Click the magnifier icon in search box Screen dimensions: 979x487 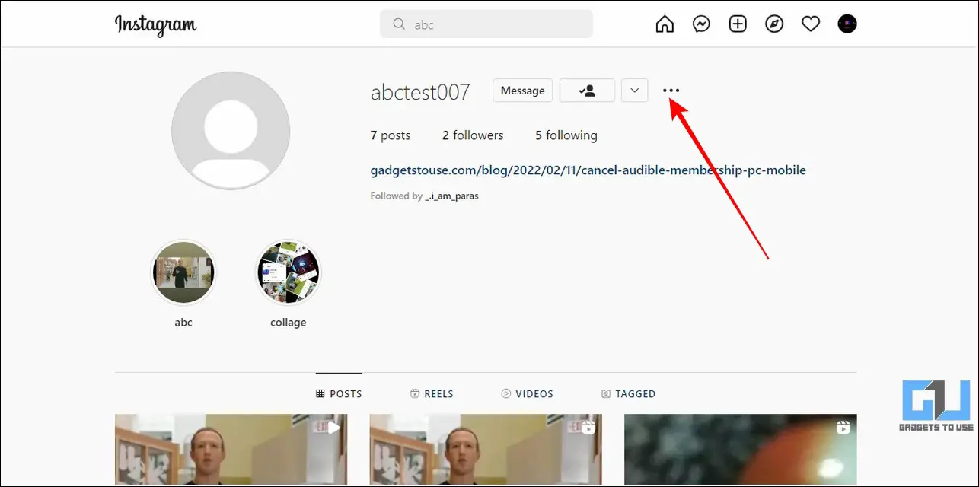point(399,24)
